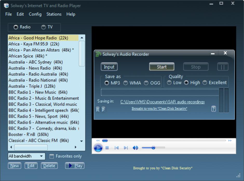Minimize the Audio Recorder window

tap(213, 53)
